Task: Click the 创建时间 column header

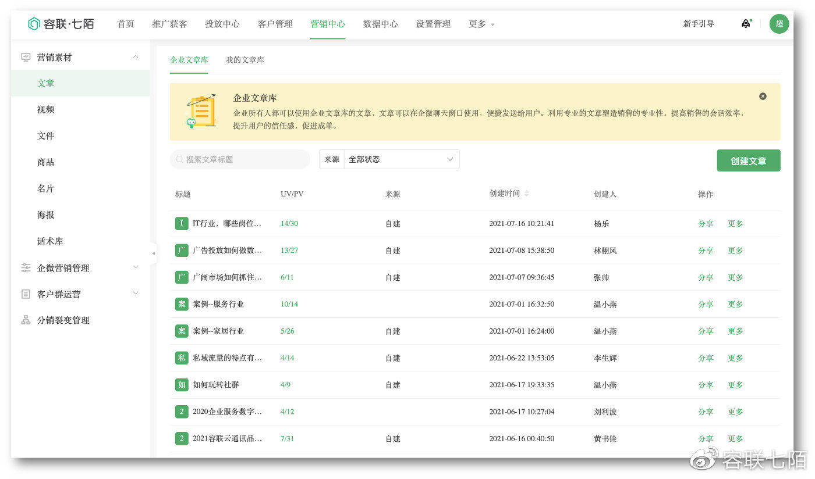Action: point(505,194)
